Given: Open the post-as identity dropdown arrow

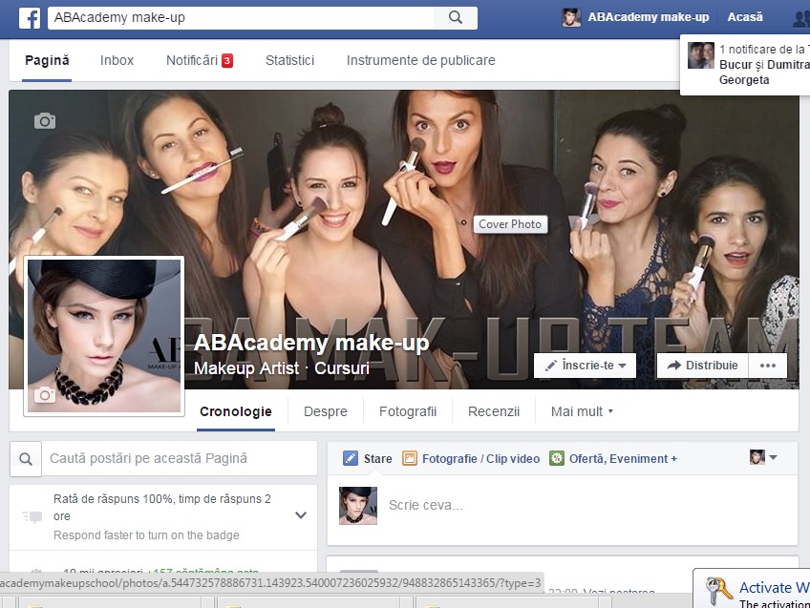Looking at the screenshot, I should (x=774, y=457).
